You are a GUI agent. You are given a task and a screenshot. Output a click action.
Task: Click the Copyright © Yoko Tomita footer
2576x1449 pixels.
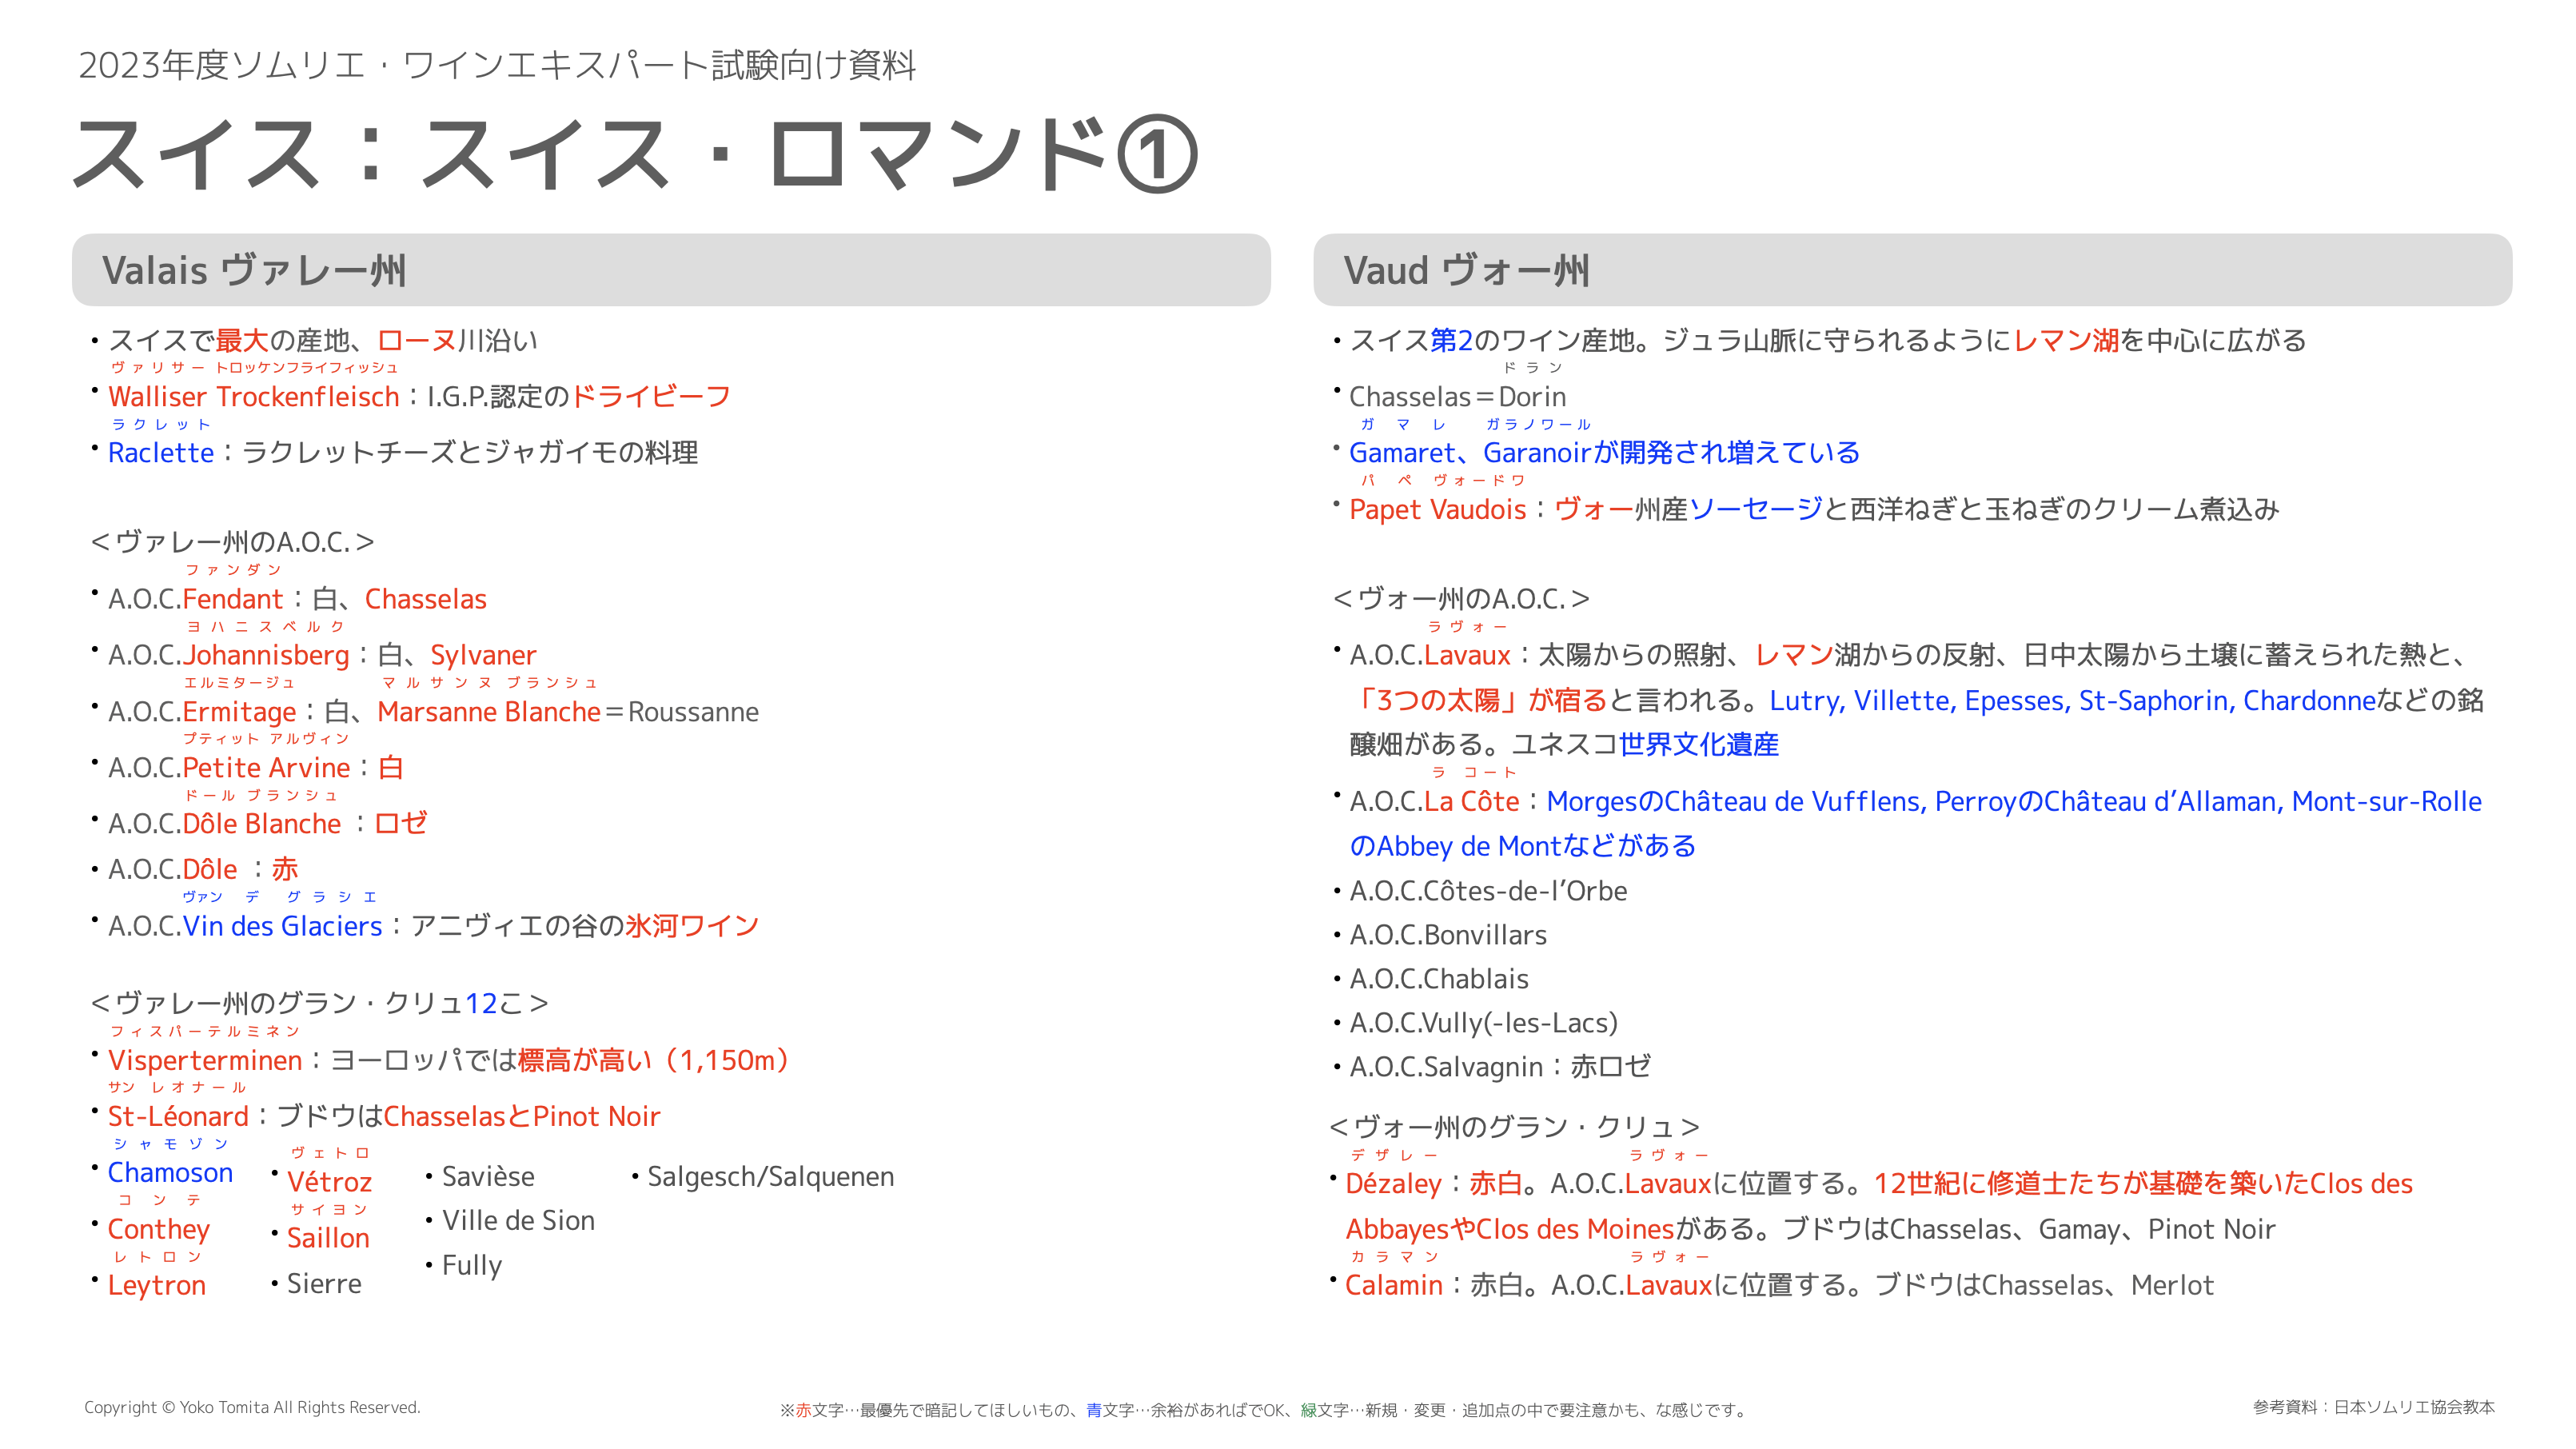tap(252, 1408)
